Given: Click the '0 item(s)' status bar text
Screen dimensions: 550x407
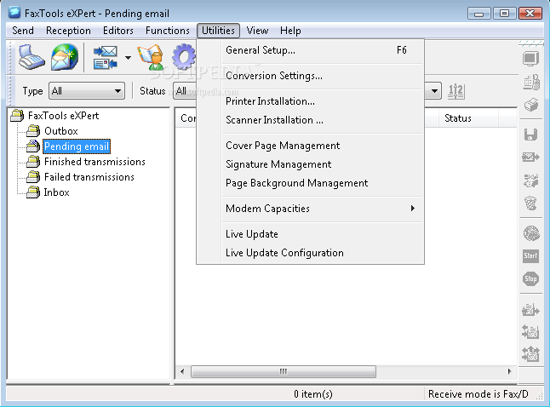Looking at the screenshot, I should pos(313,394).
